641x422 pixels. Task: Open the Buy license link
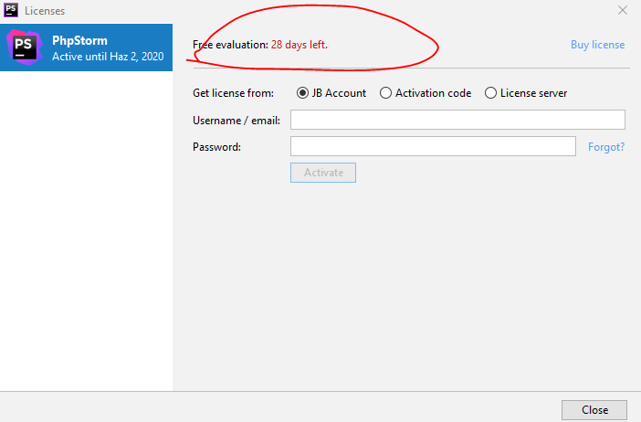coord(598,45)
